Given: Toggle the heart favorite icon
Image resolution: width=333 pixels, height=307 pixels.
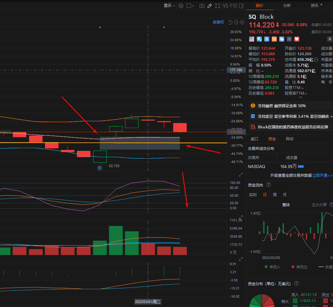Looking at the screenshot, I should click(x=297, y=39).
